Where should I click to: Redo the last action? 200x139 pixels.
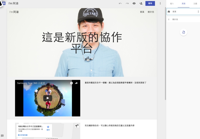click(127, 3)
